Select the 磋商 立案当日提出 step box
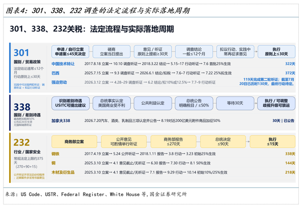The height and width of the screenshot is (207, 301). click(111, 52)
